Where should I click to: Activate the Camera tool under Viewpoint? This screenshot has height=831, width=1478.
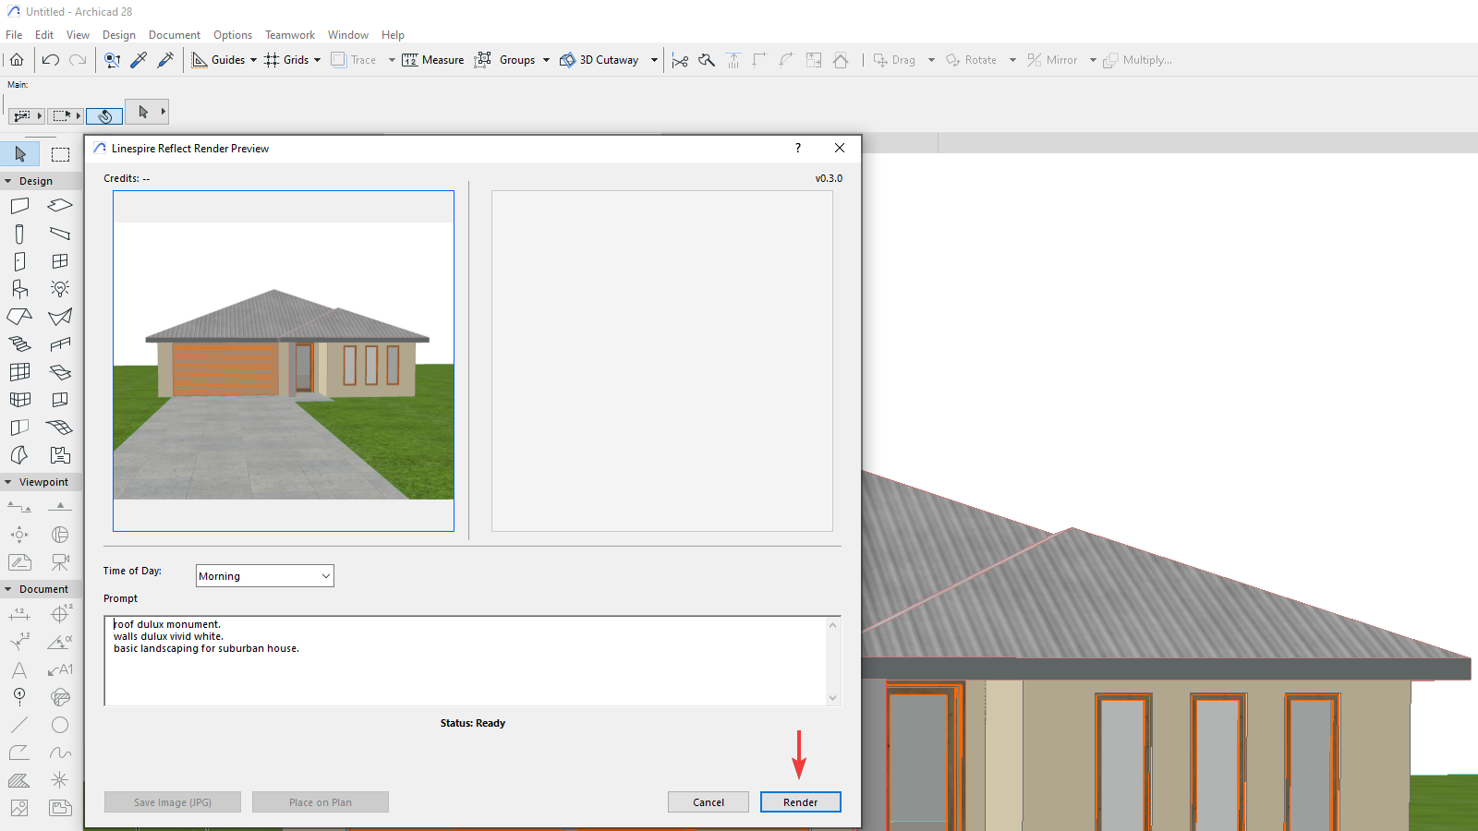[x=60, y=562]
